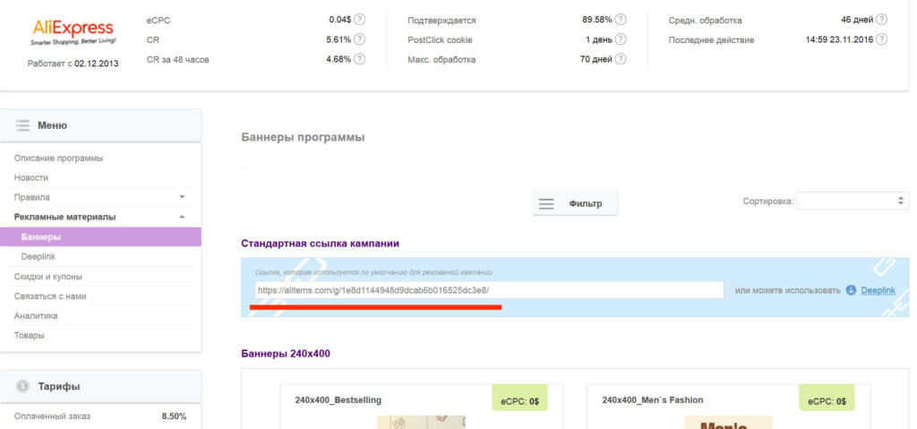Click help icon beside PostClick cookie value
917x429 pixels.
[x=621, y=39]
